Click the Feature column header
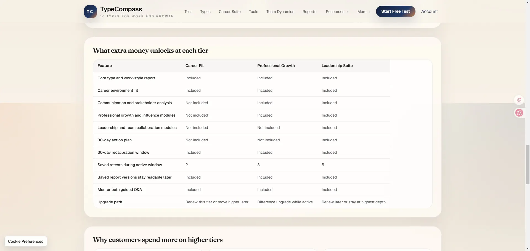The image size is (530, 251). [105, 66]
